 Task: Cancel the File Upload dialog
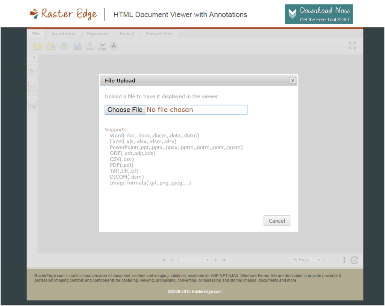277,220
